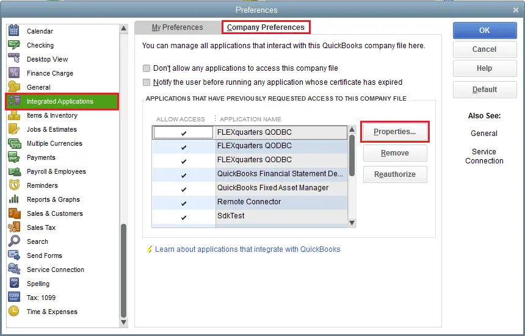
Task: Click the General preferences icon
Action: click(13, 87)
